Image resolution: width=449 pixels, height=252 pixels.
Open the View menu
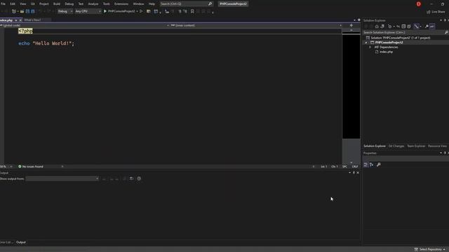click(x=22, y=3)
